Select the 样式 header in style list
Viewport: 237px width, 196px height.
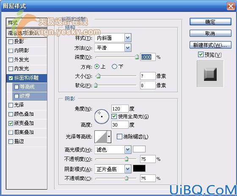coord(27,23)
